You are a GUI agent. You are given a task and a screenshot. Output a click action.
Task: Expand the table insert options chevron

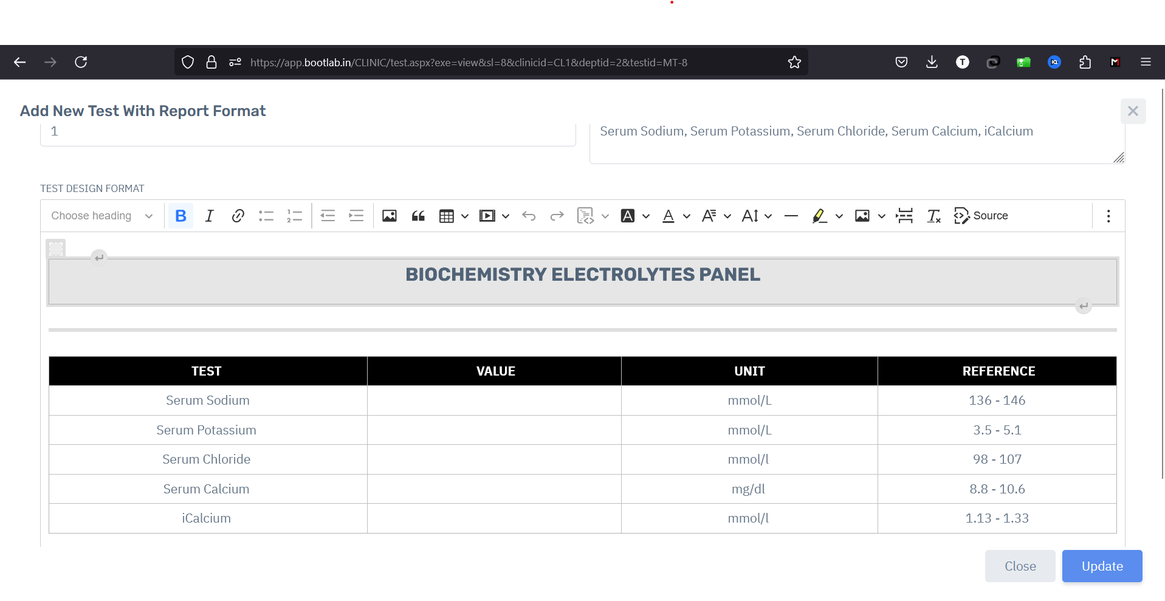(x=465, y=216)
